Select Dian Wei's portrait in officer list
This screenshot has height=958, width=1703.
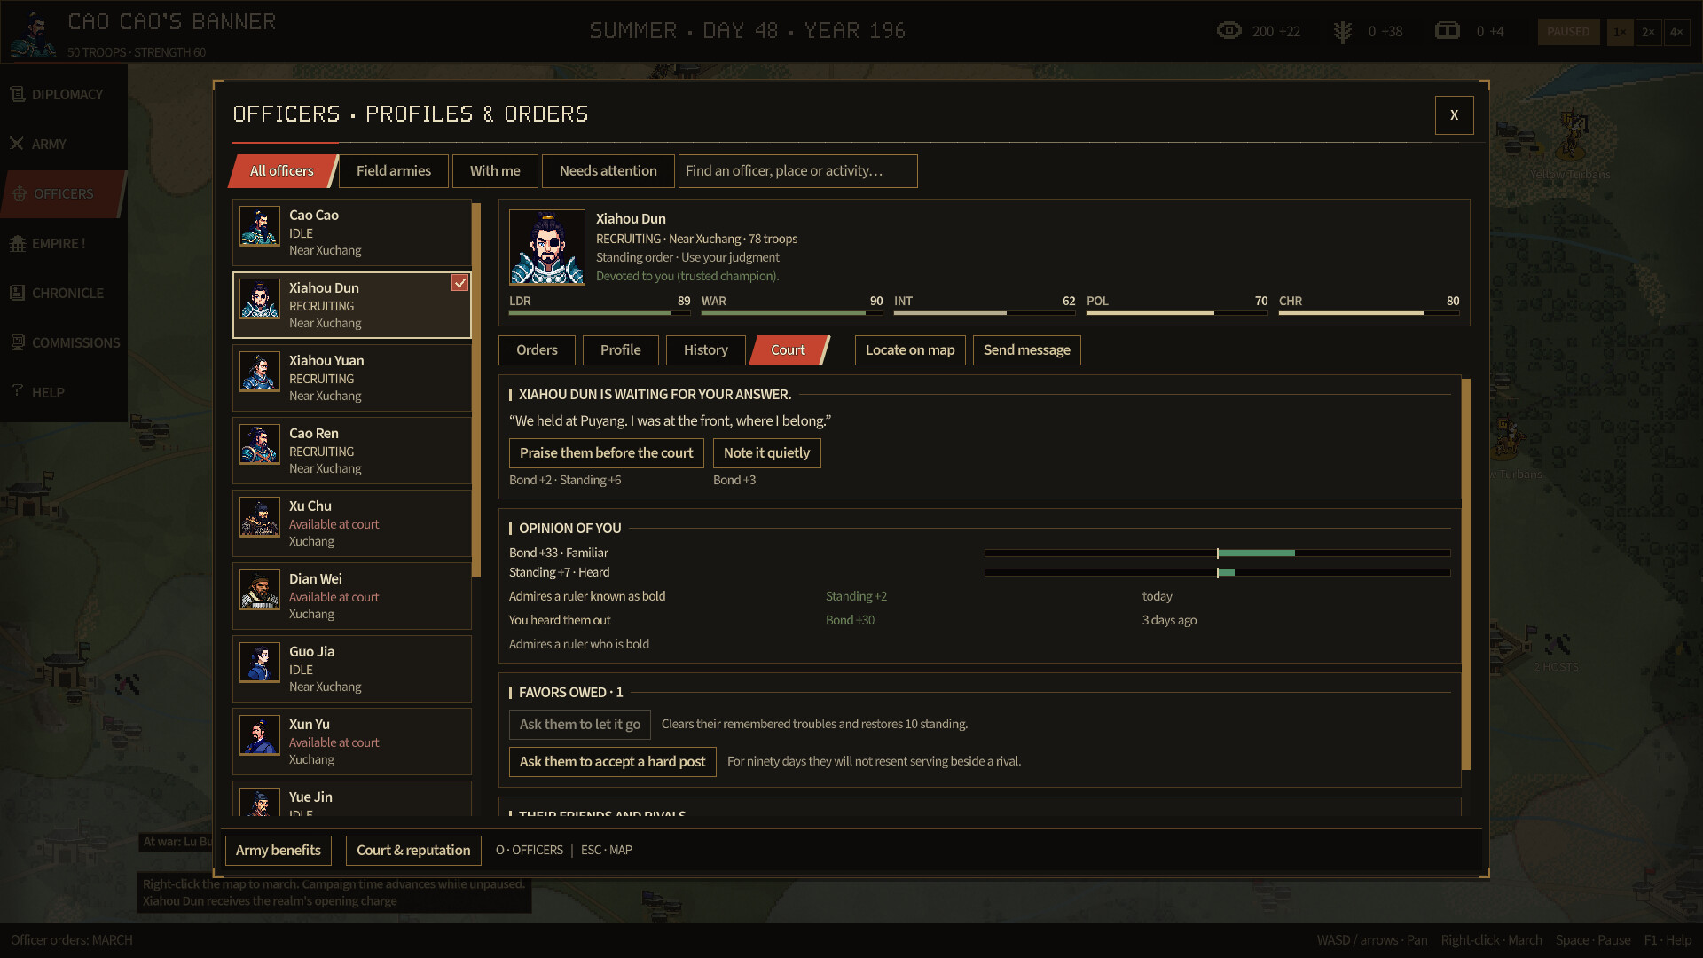[260, 591]
